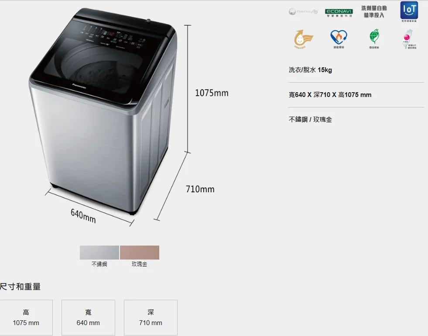
Task: Click the 寬640 X 深710 X 高1075 mm line
Action: pos(330,95)
